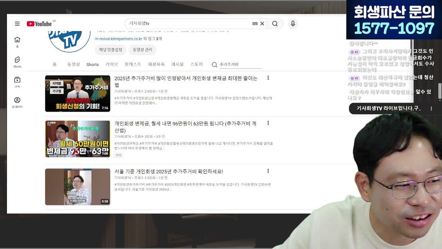Screen dimensions: 442x249
Task: Open Subscriptions in the left sidebar
Action: pos(17,82)
